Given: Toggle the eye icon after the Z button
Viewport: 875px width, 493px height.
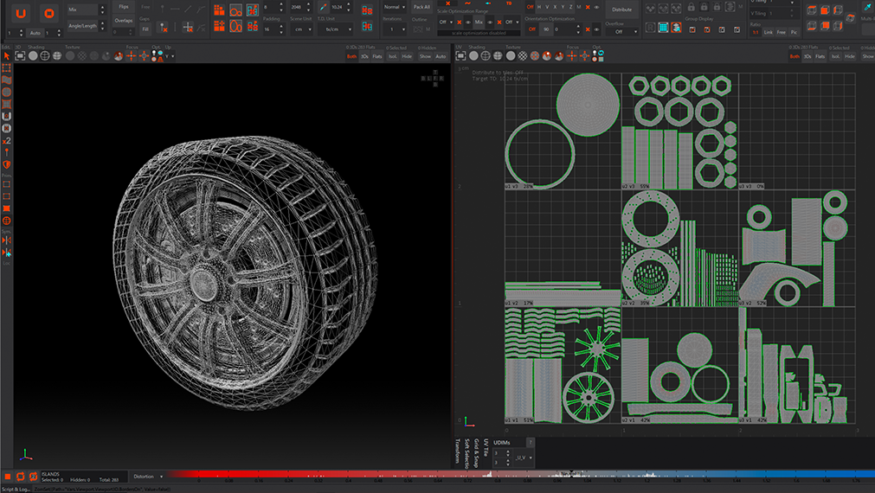Looking at the screenshot, I should pyautogui.click(x=596, y=7).
